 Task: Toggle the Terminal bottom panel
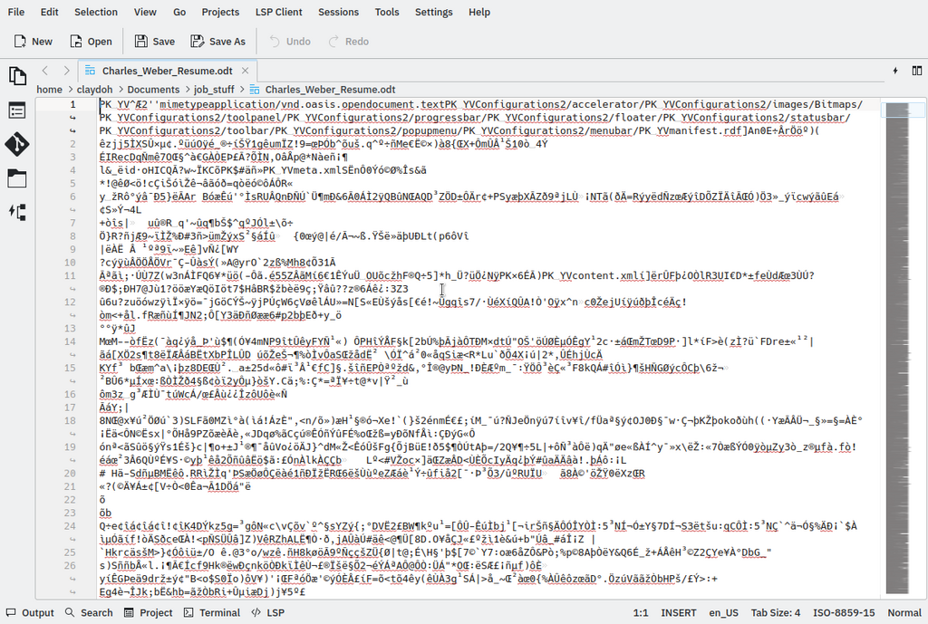pos(211,613)
